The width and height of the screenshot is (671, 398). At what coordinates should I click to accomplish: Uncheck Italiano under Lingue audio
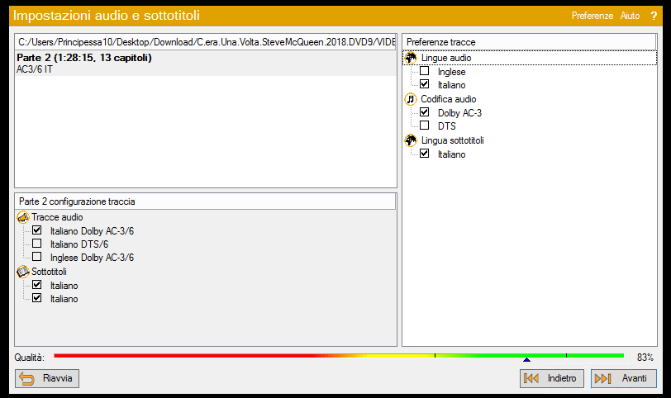425,84
